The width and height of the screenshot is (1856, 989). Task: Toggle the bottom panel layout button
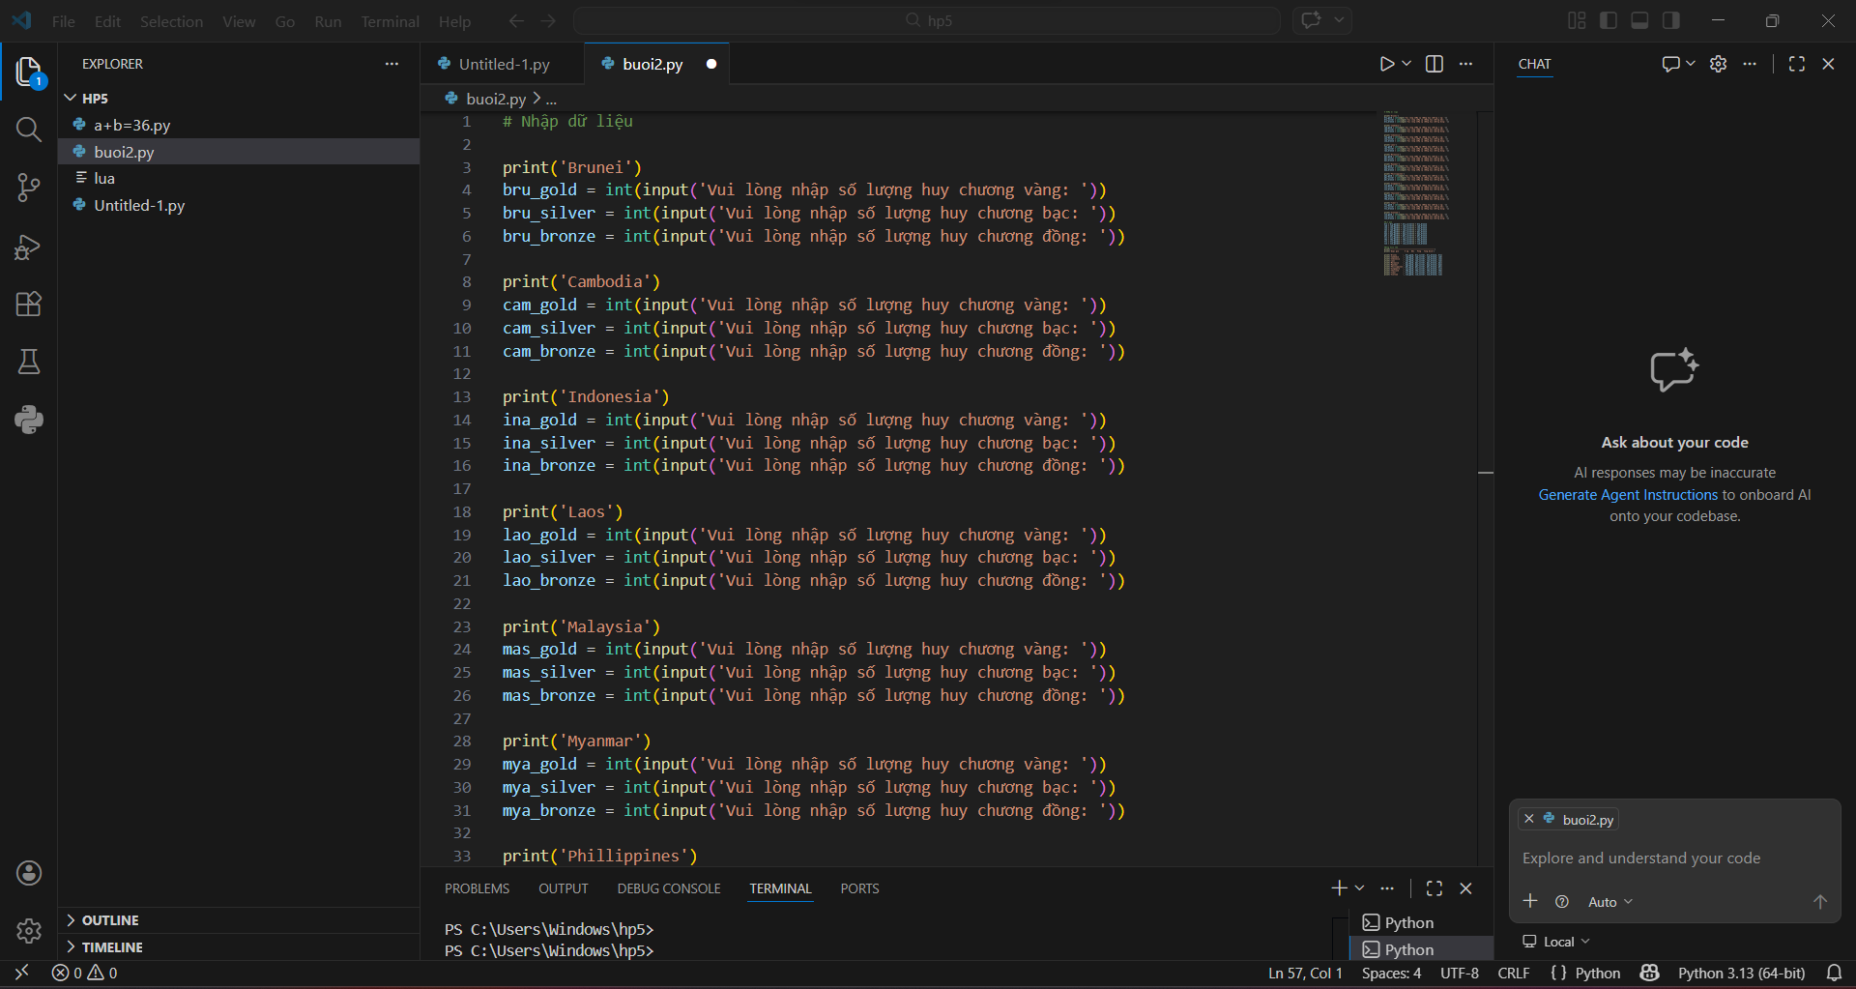pos(1639,20)
